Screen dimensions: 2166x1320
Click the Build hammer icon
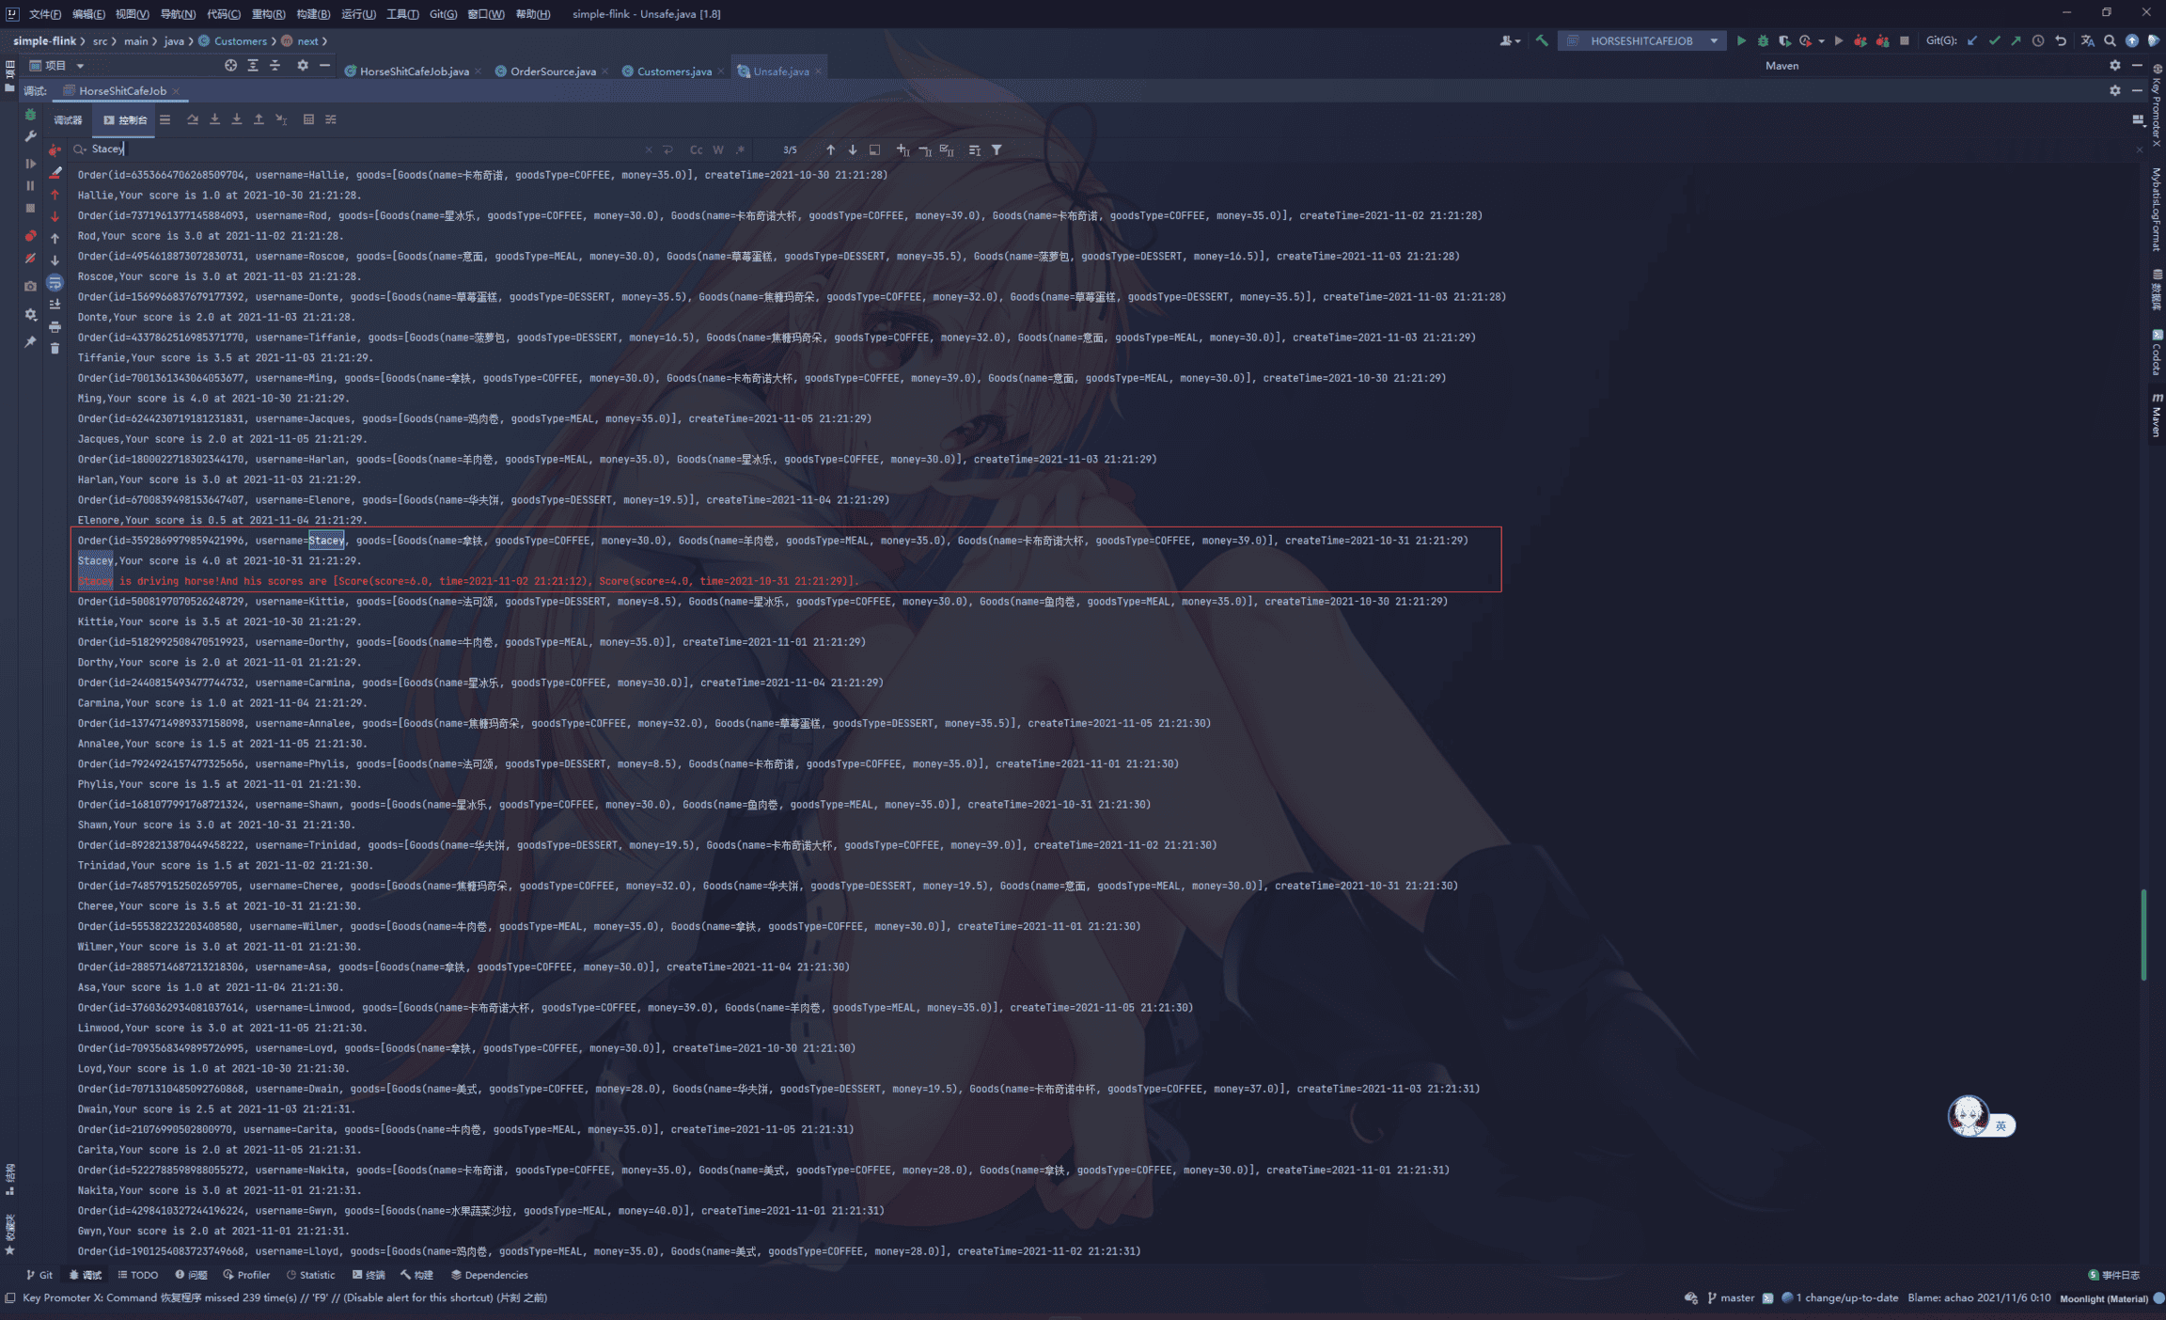(x=1542, y=40)
